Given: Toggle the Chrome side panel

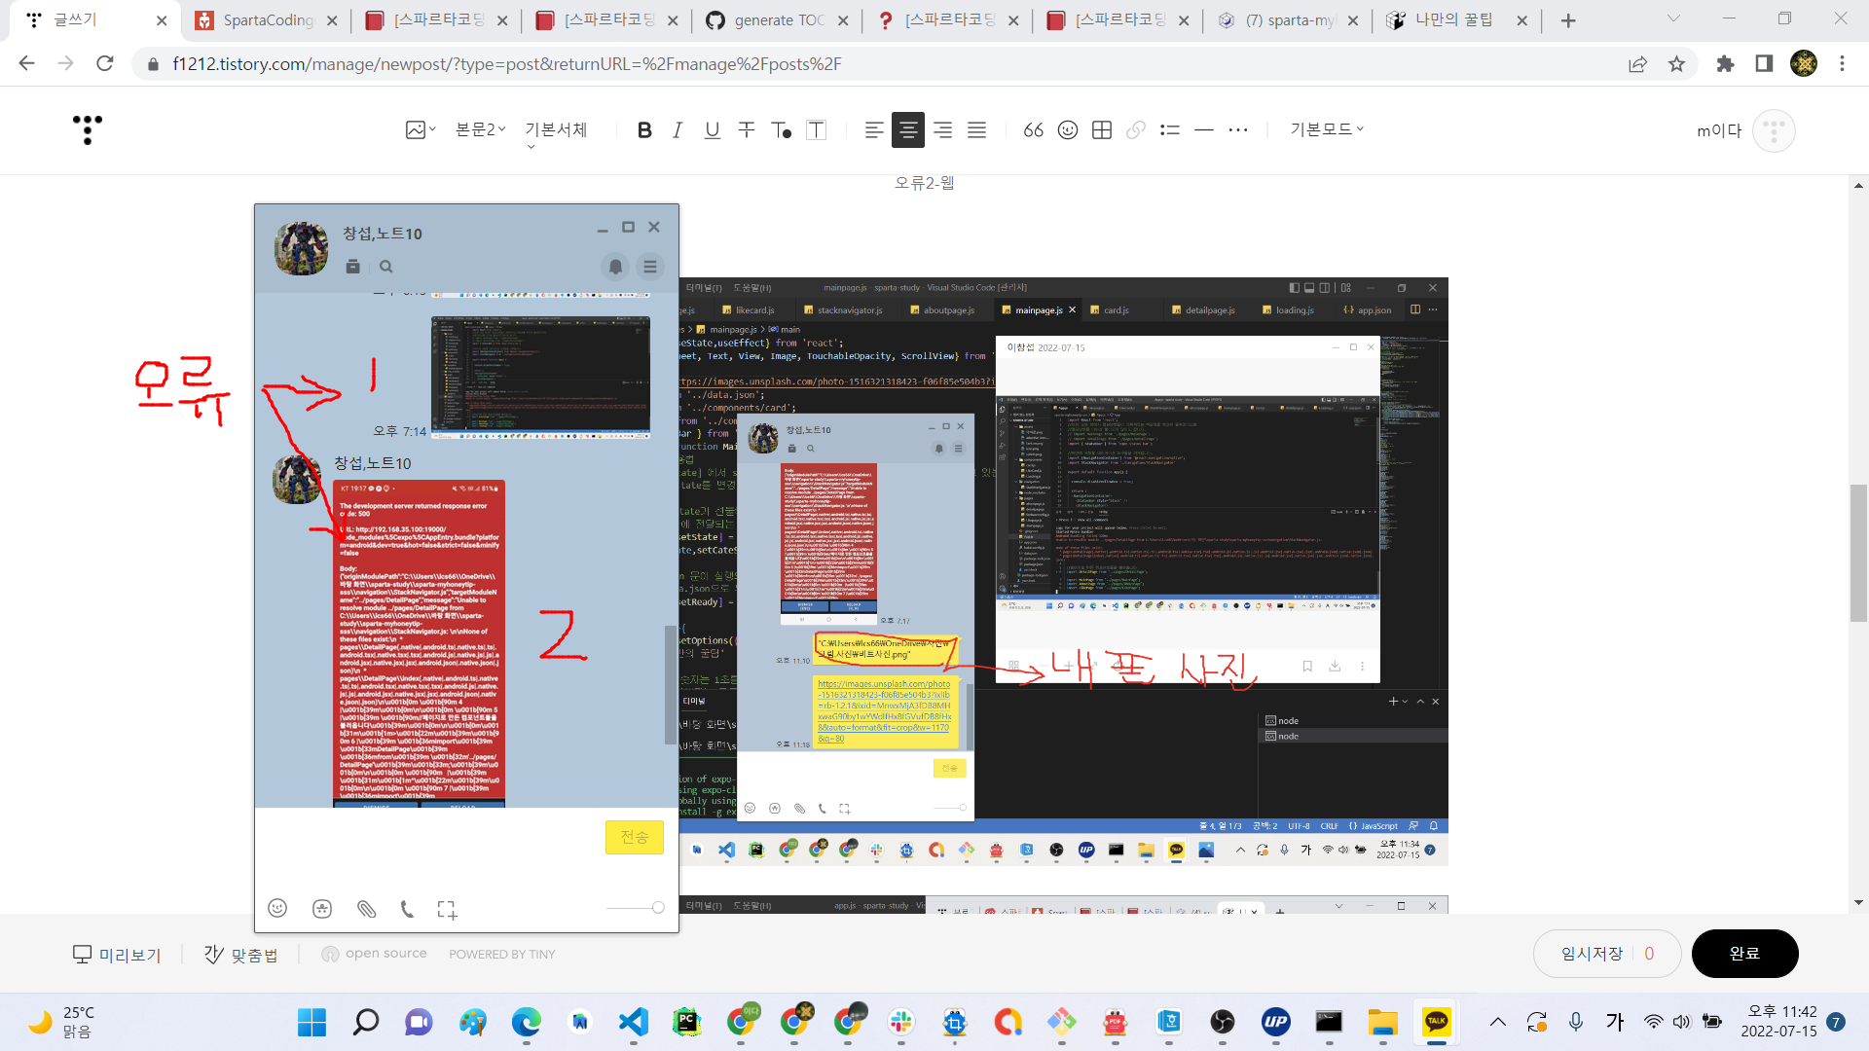Looking at the screenshot, I should coord(1764,64).
